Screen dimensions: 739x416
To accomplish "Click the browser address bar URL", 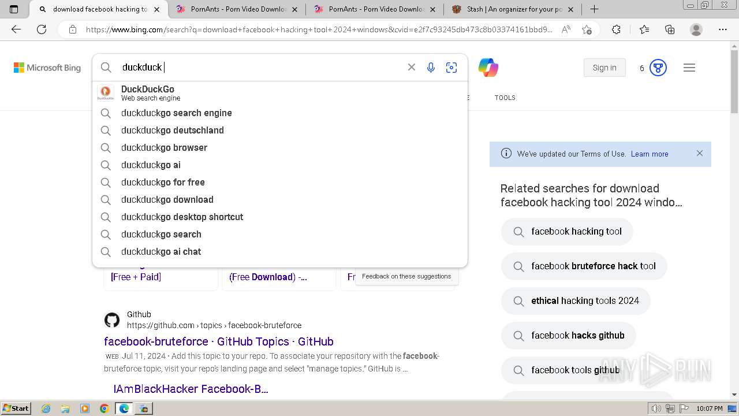I will pos(319,29).
